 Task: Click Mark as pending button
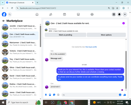point(65,35)
